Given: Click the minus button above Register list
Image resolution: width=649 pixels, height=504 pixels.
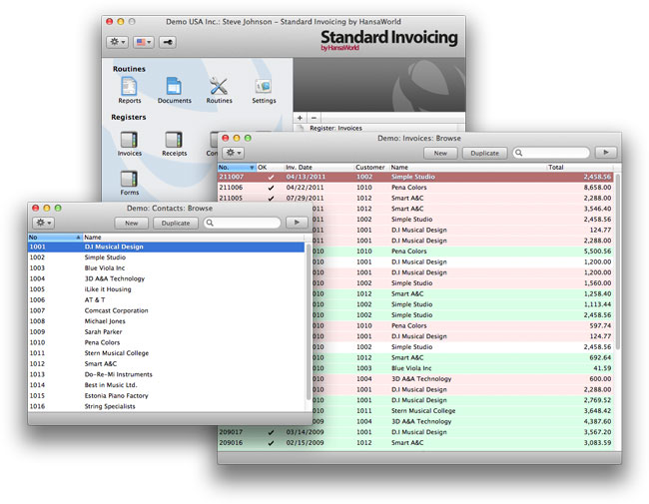Looking at the screenshot, I should tap(314, 118).
